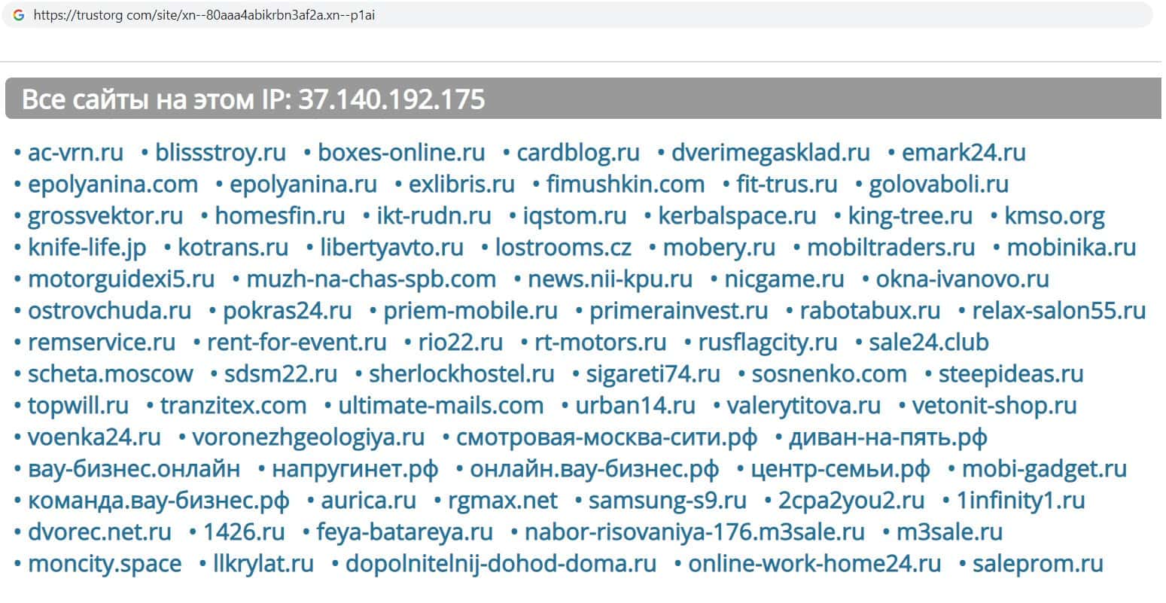
Task: Open nabor-risovaniya-176.m3sale.ru link
Action: [x=695, y=532]
